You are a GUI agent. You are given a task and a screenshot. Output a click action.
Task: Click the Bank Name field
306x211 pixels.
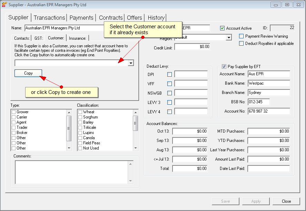click(269, 83)
